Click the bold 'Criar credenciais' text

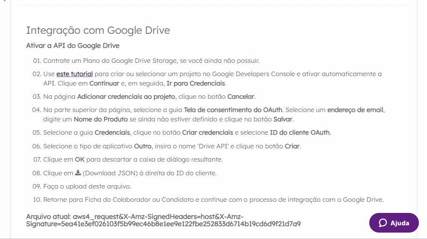tap(208, 133)
